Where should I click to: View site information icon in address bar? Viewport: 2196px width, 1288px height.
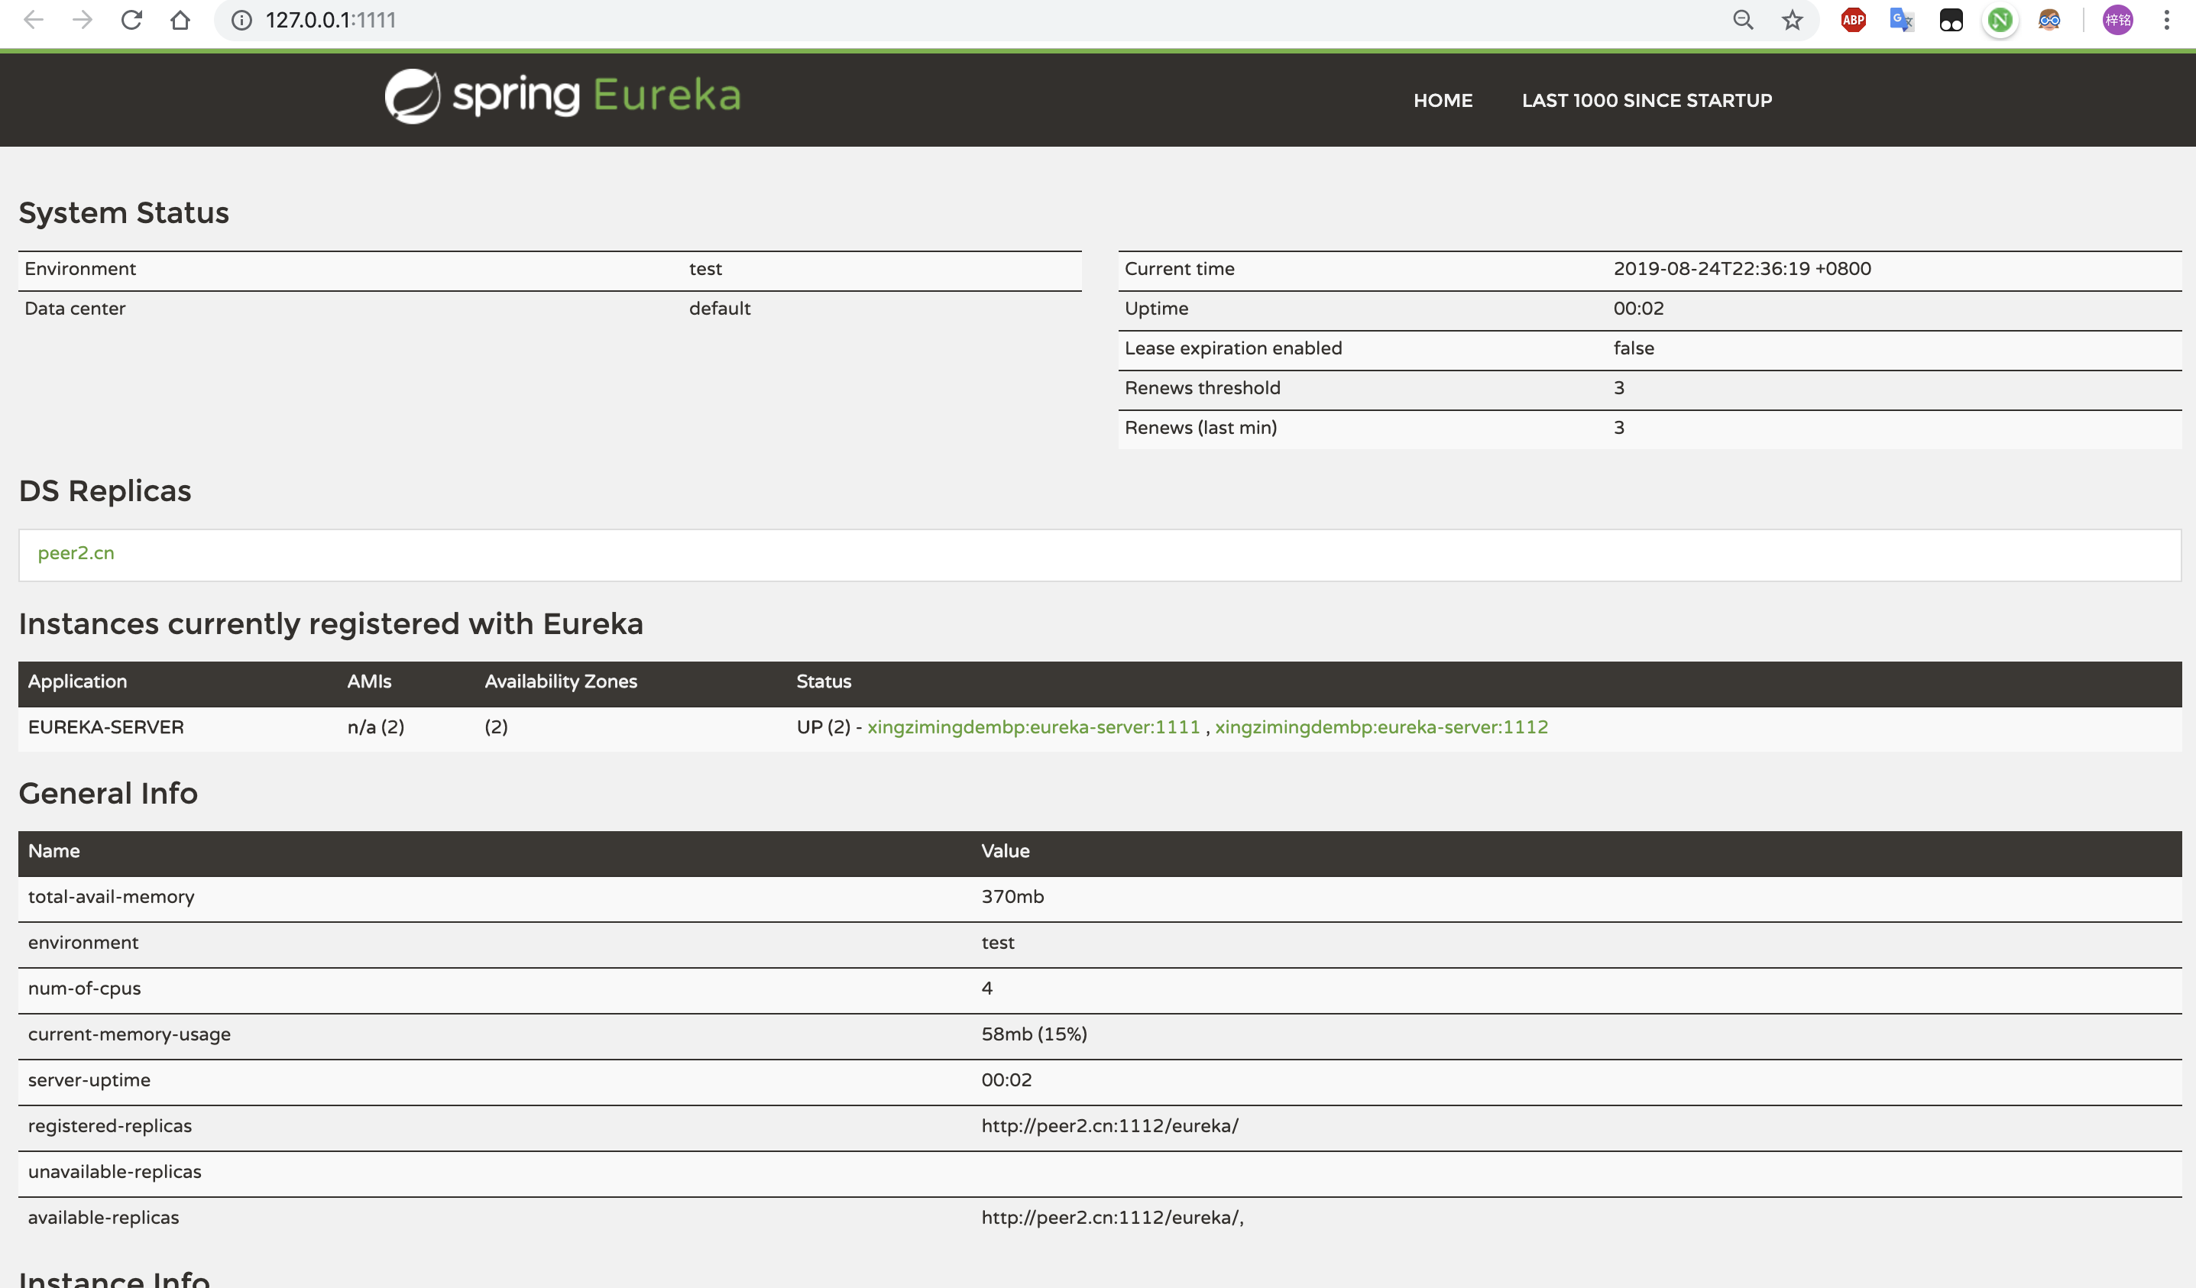[241, 20]
